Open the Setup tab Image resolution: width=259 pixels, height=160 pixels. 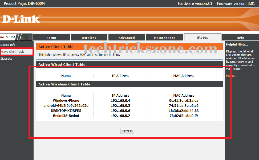51,38
